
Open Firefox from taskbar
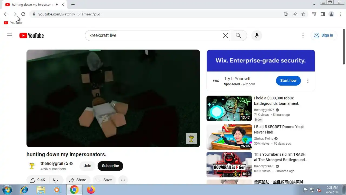click(x=91, y=190)
